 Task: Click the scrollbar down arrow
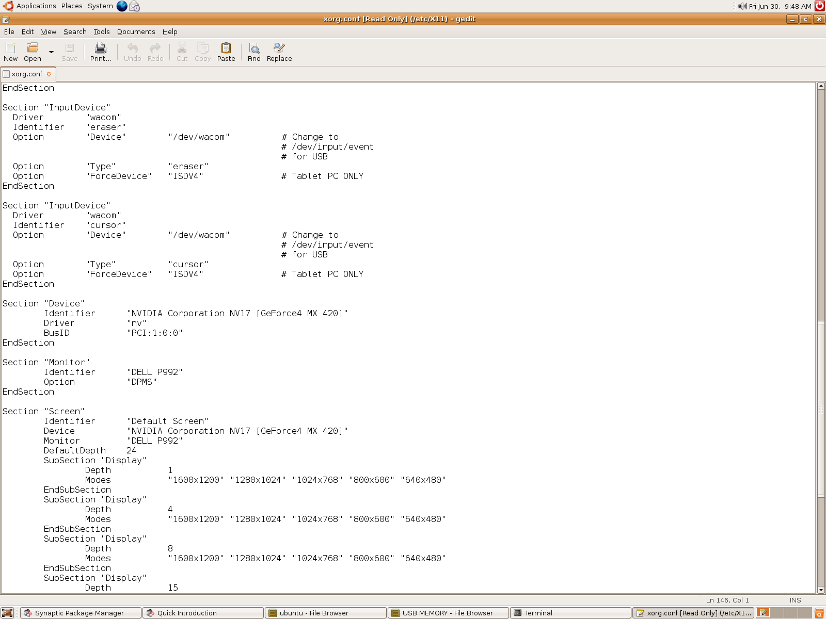point(821,590)
